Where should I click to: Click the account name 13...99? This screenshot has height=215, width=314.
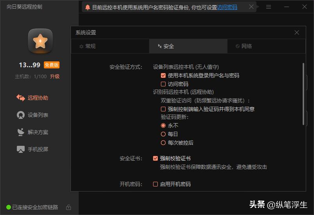click(29, 65)
